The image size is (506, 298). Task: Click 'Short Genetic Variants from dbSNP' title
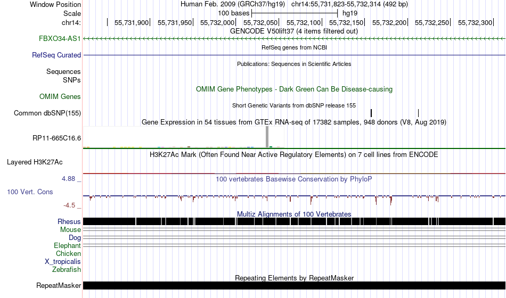pyautogui.click(x=294, y=105)
